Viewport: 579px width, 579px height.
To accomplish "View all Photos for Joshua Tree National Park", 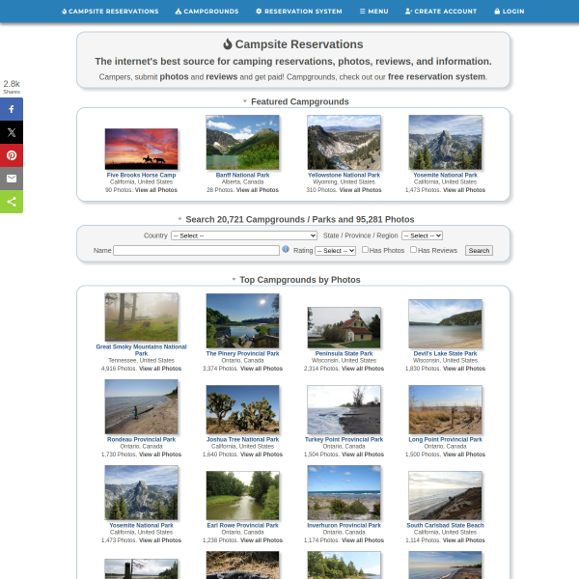I will (x=262, y=455).
